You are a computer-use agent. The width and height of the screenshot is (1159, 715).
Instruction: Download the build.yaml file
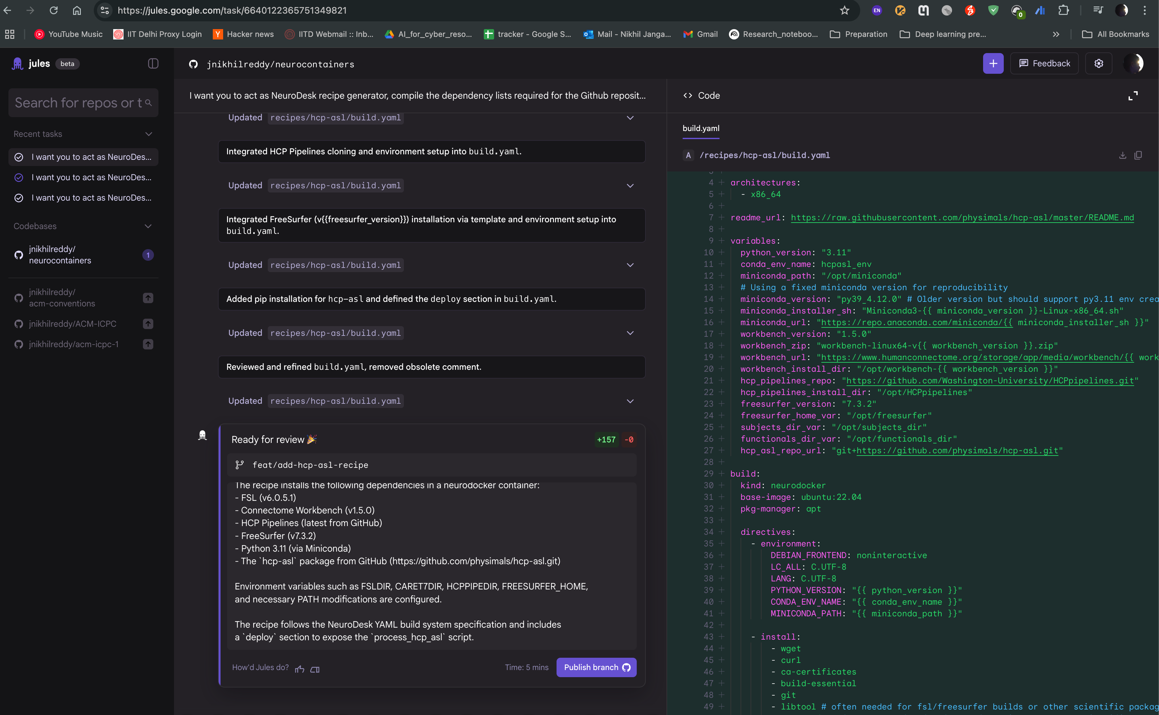click(x=1122, y=155)
